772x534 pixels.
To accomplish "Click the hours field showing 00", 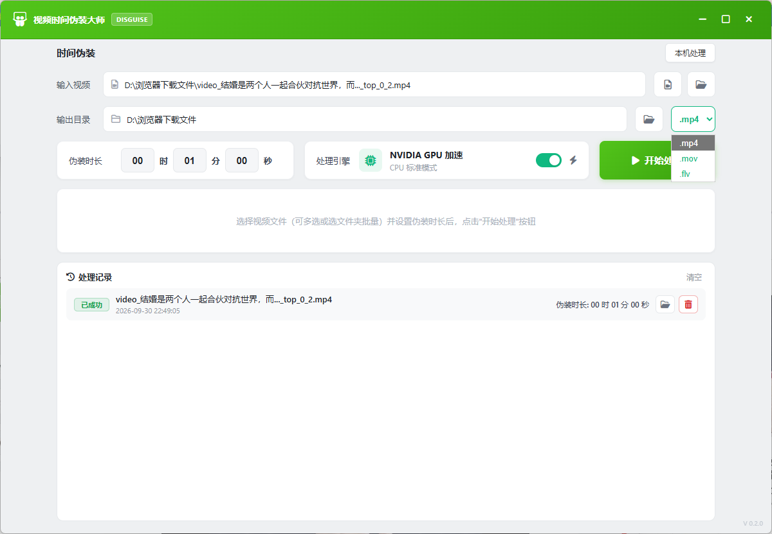I will pos(138,160).
